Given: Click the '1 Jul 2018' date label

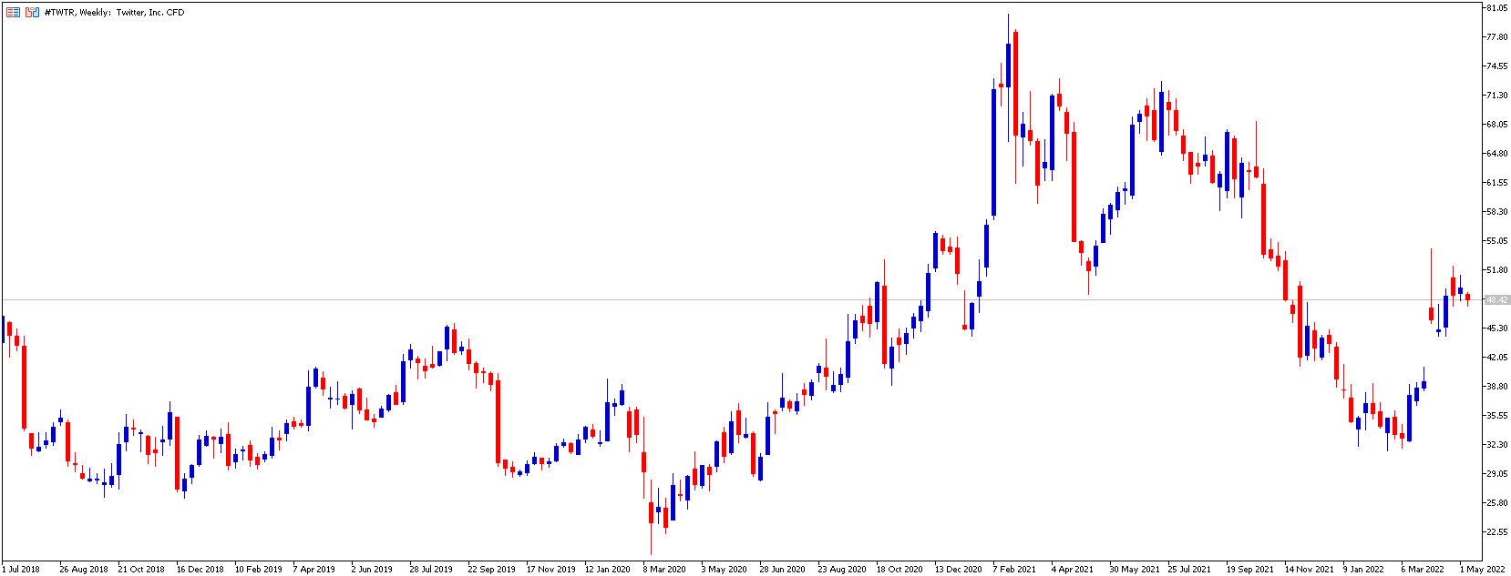Looking at the screenshot, I should pyautogui.click(x=21, y=570).
